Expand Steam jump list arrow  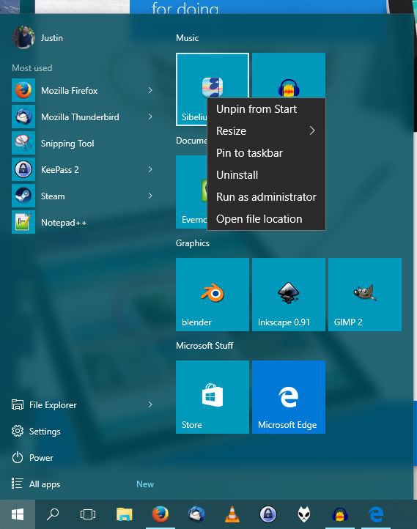click(x=150, y=196)
